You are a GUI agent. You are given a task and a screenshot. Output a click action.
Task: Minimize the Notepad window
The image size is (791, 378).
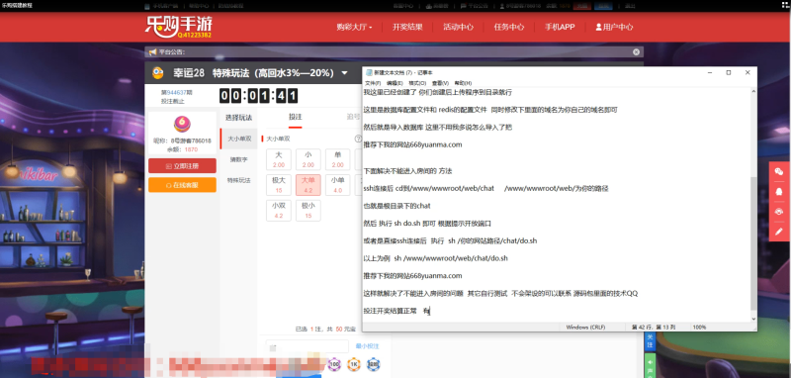click(x=709, y=72)
